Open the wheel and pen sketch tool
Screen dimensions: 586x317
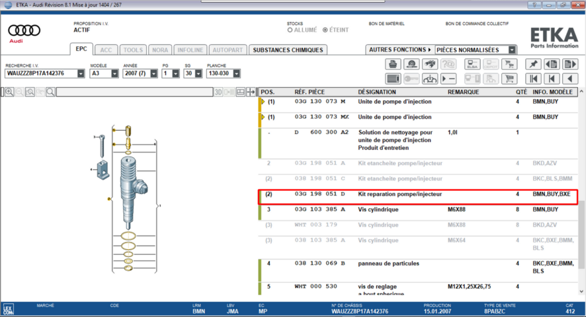coord(411,64)
